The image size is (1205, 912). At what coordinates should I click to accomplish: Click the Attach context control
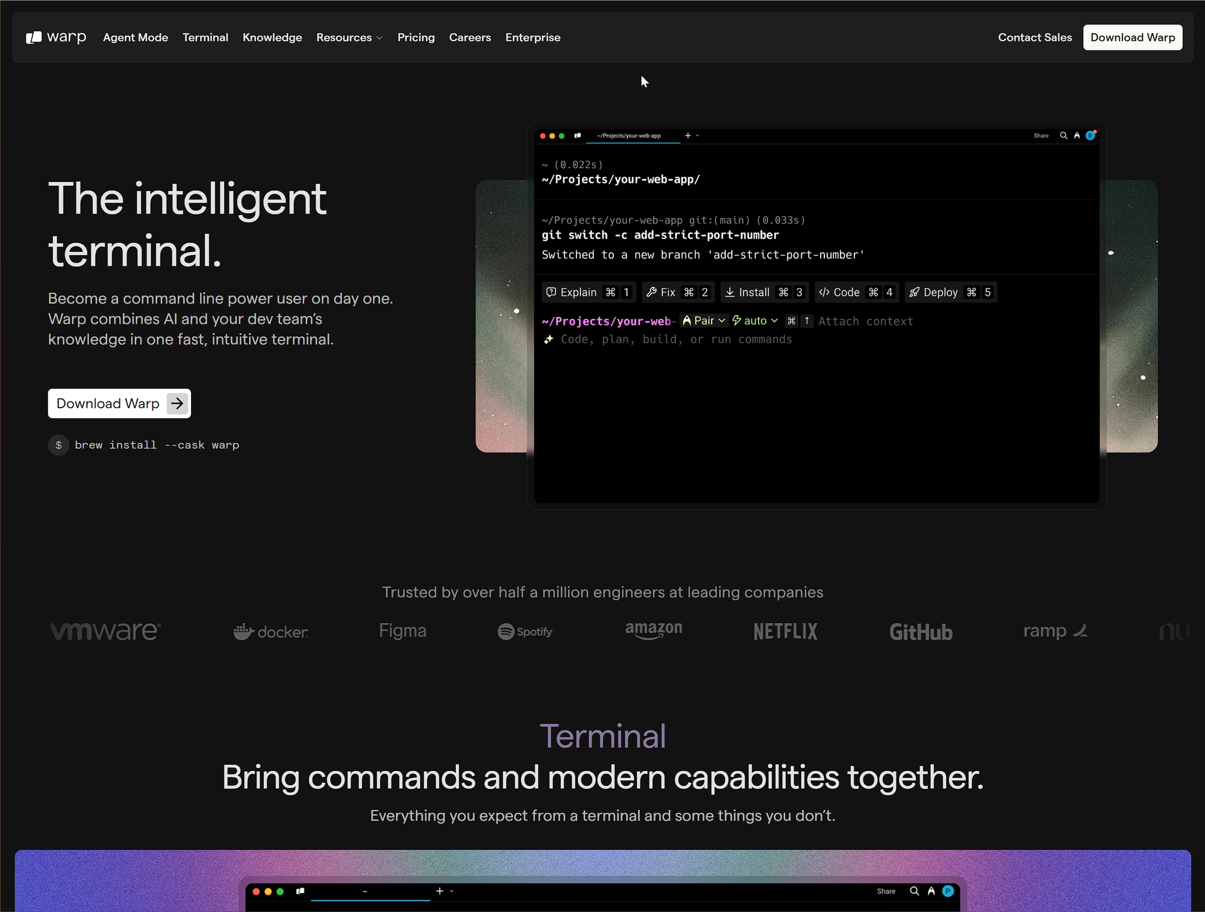865,321
